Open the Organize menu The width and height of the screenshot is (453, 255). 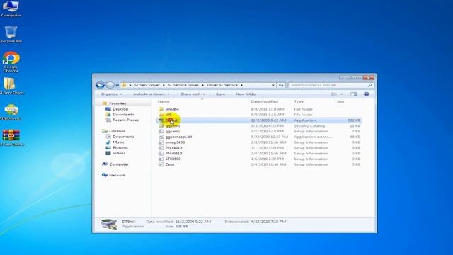112,94
